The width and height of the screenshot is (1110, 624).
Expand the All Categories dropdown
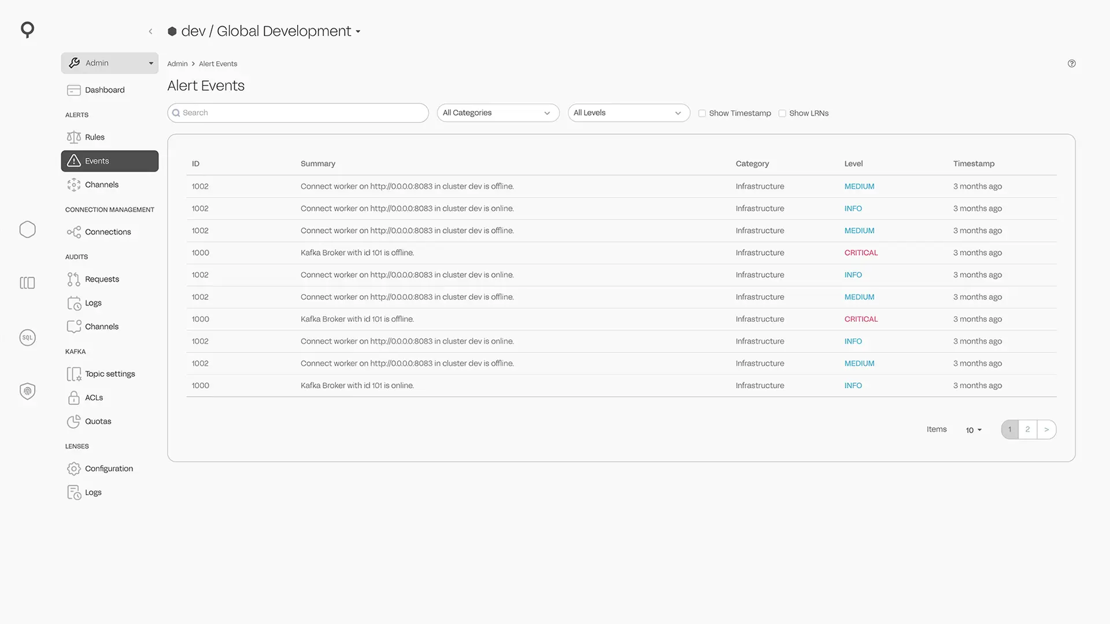(497, 113)
